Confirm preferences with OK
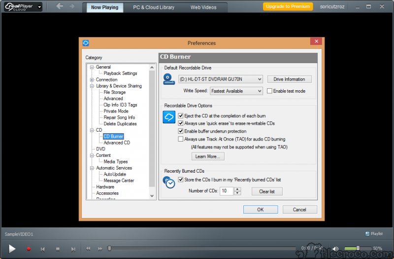 261,209
